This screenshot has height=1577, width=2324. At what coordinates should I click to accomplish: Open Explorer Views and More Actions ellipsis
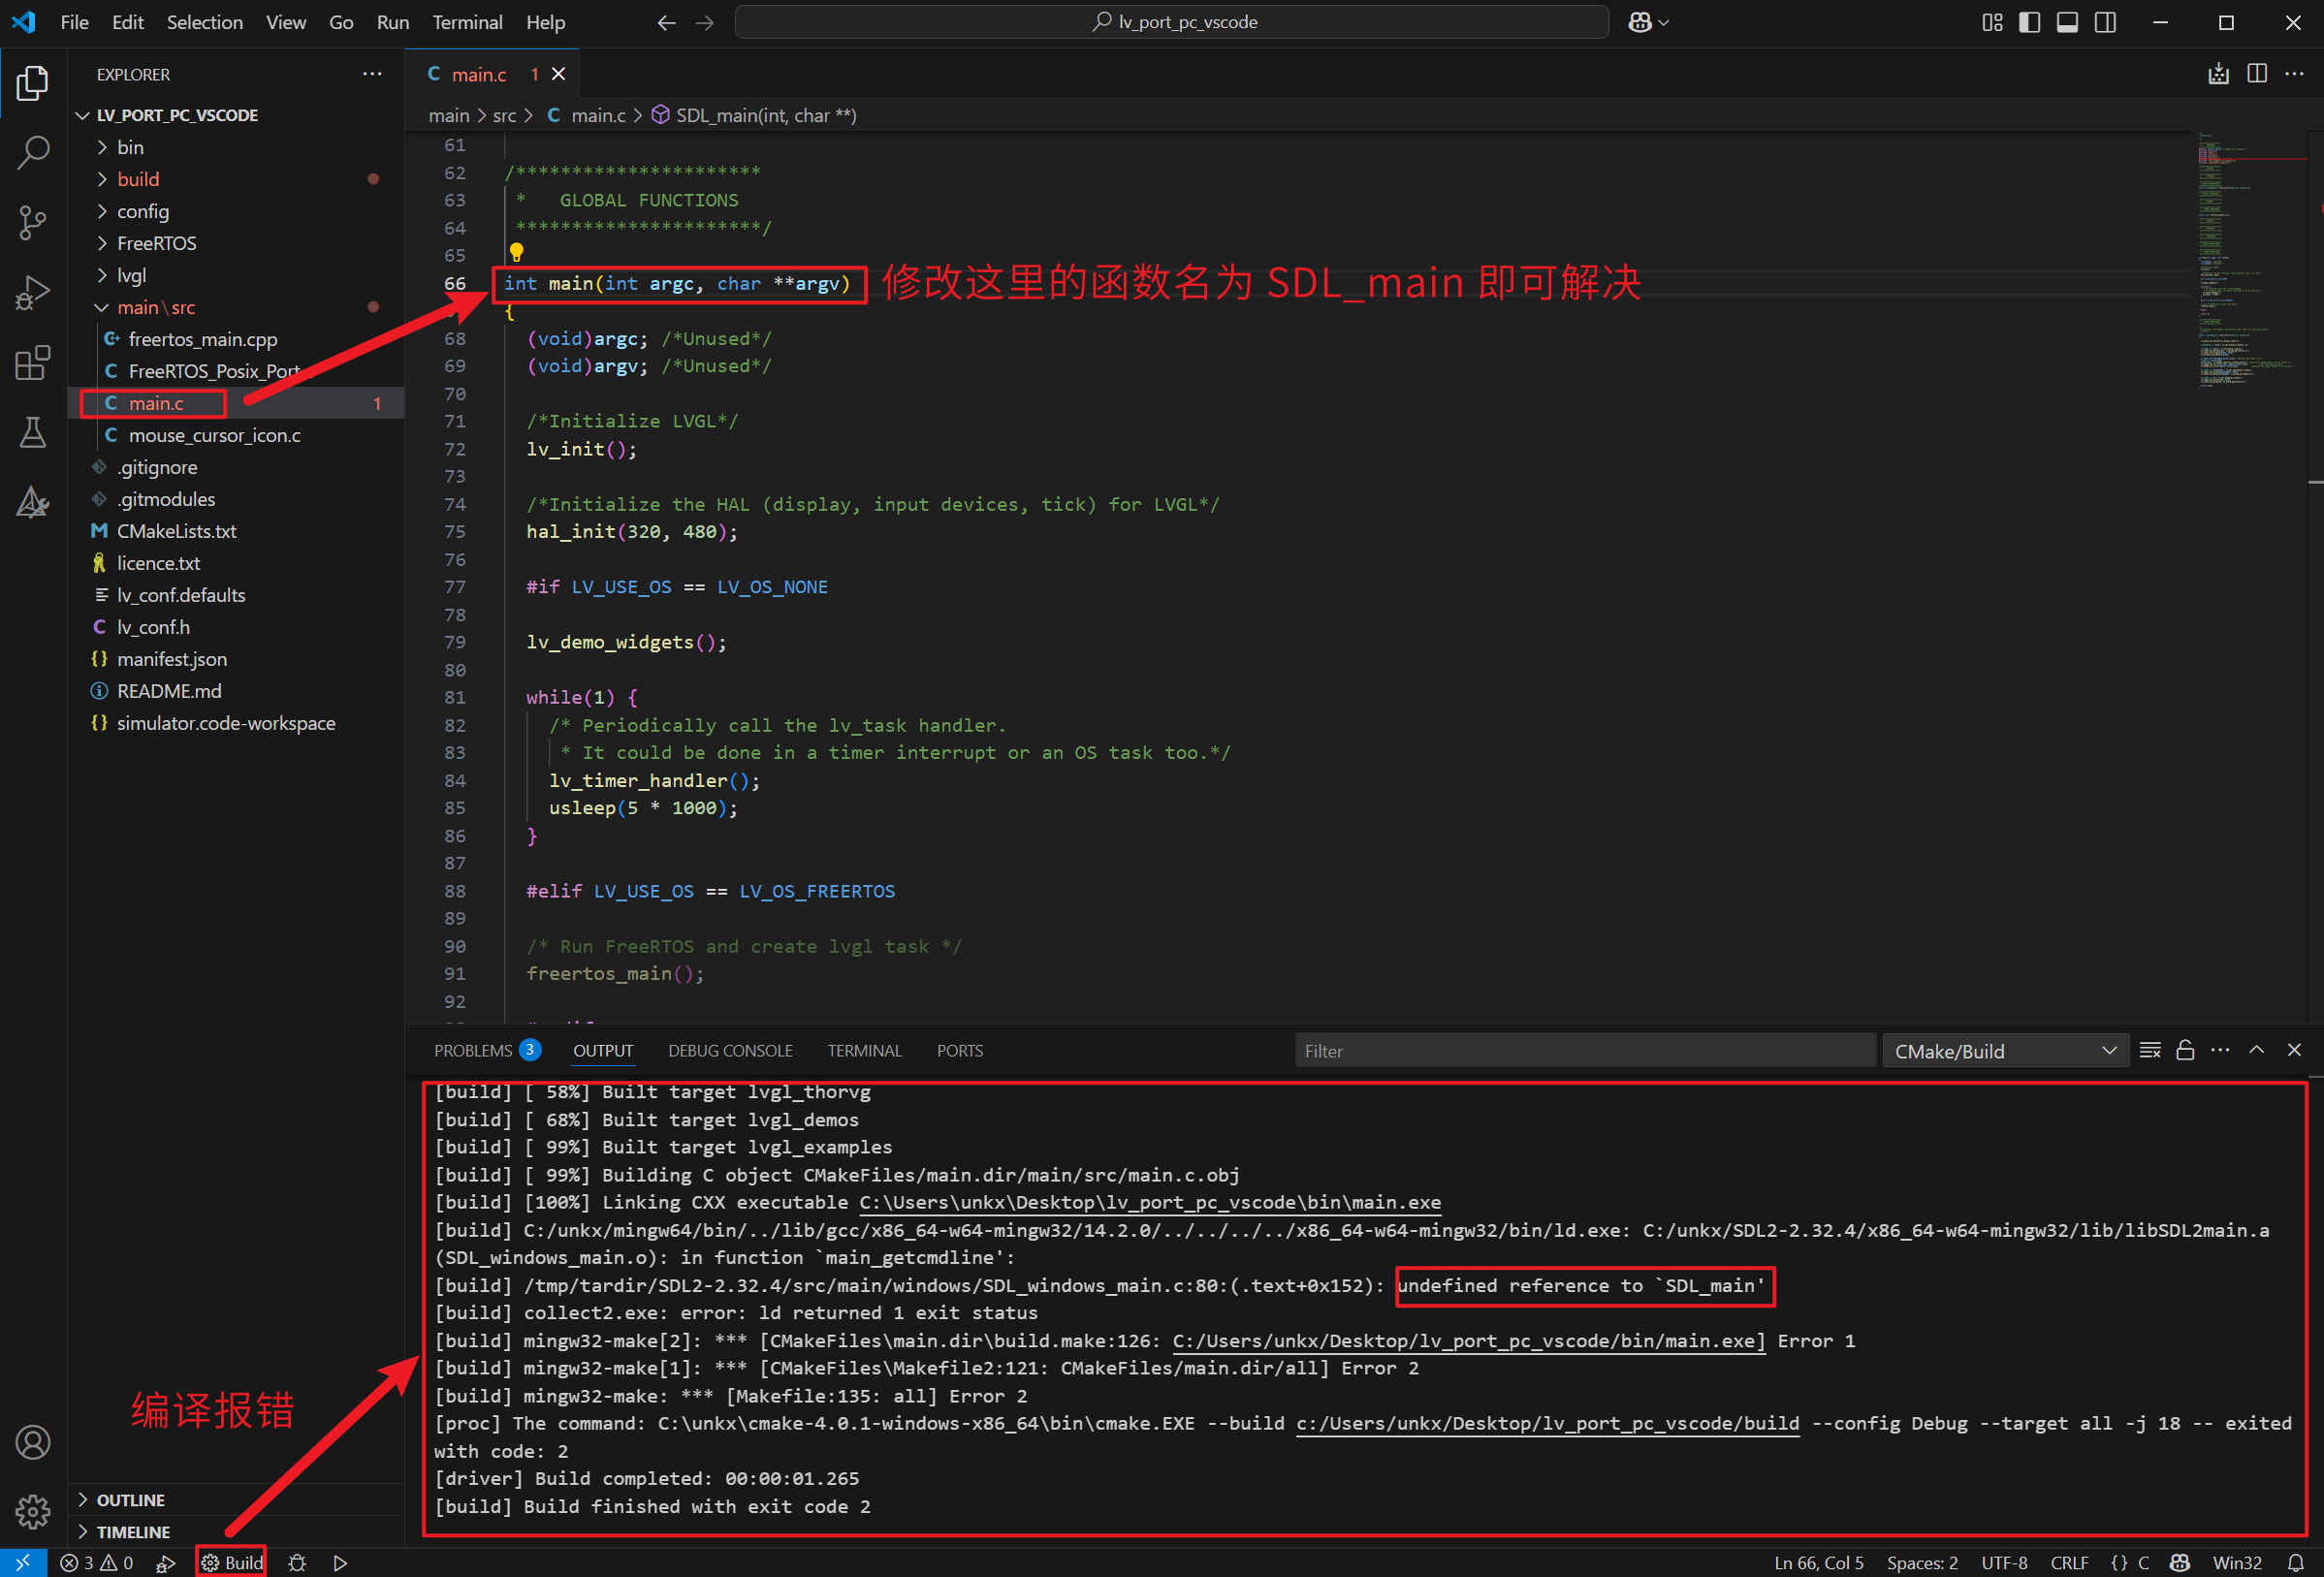tap(372, 74)
